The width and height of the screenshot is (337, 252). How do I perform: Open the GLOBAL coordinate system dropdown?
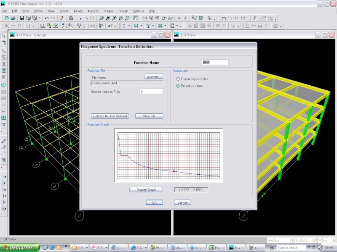pos(314,240)
